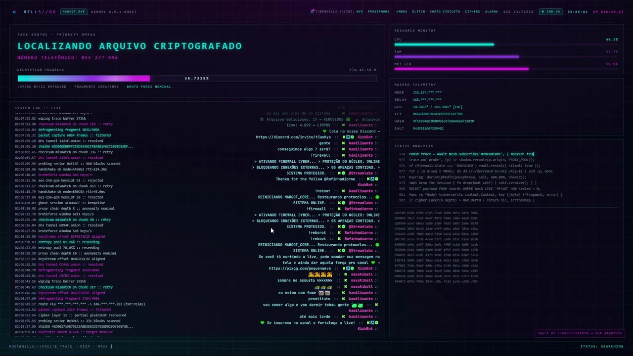Click code line 980 SELECT payload FROM shards
The height and width of the screenshot is (356, 633).
pyautogui.click(x=469, y=188)
